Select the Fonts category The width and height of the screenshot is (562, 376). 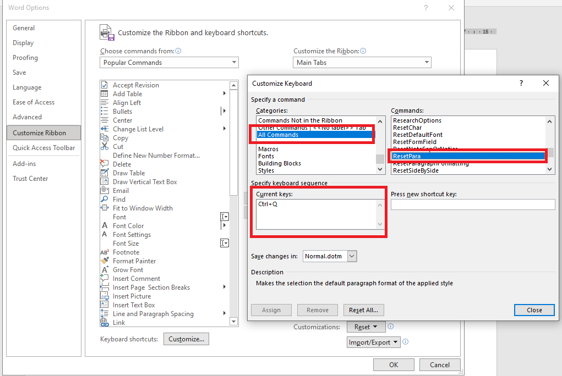click(x=266, y=156)
